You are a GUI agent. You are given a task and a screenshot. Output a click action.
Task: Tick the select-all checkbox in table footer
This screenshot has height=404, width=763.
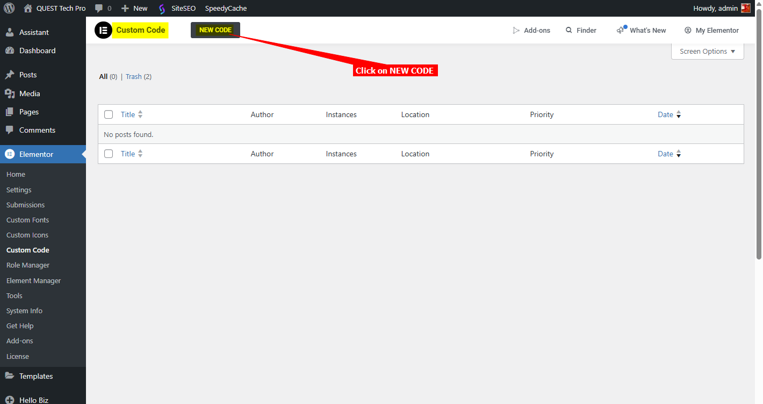109,154
